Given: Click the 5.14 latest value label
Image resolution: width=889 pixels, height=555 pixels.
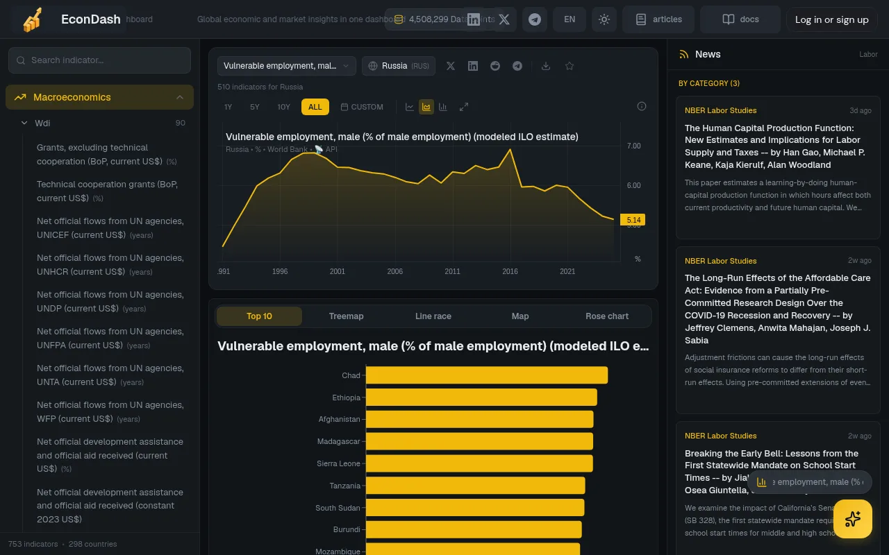Looking at the screenshot, I should tap(633, 220).
